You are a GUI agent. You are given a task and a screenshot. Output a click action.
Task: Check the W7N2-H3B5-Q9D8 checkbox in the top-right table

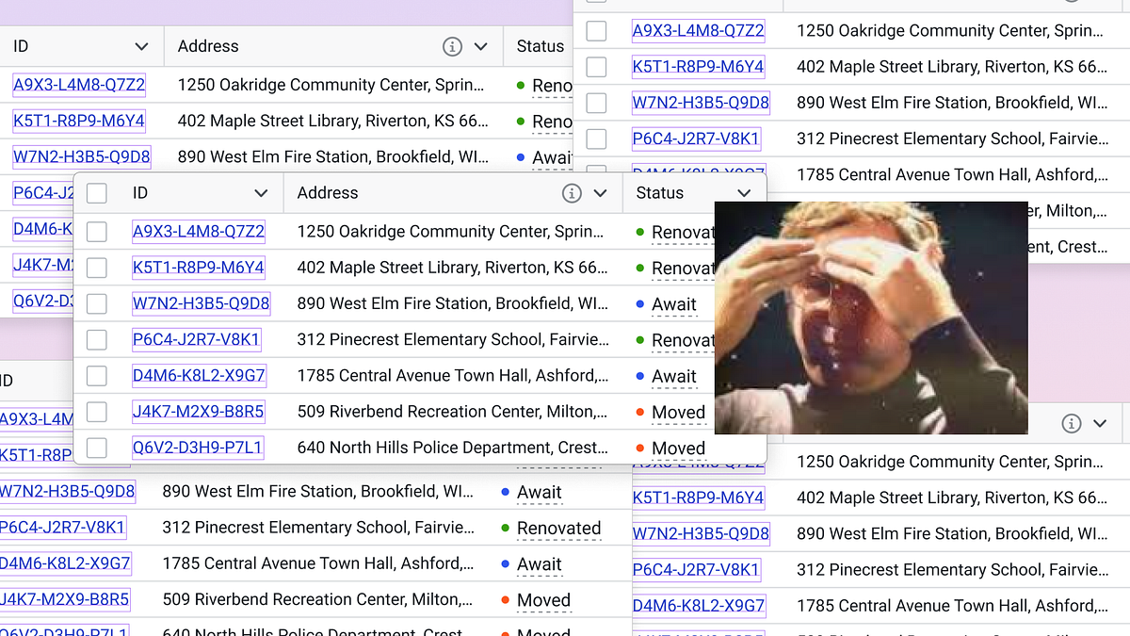pos(596,103)
